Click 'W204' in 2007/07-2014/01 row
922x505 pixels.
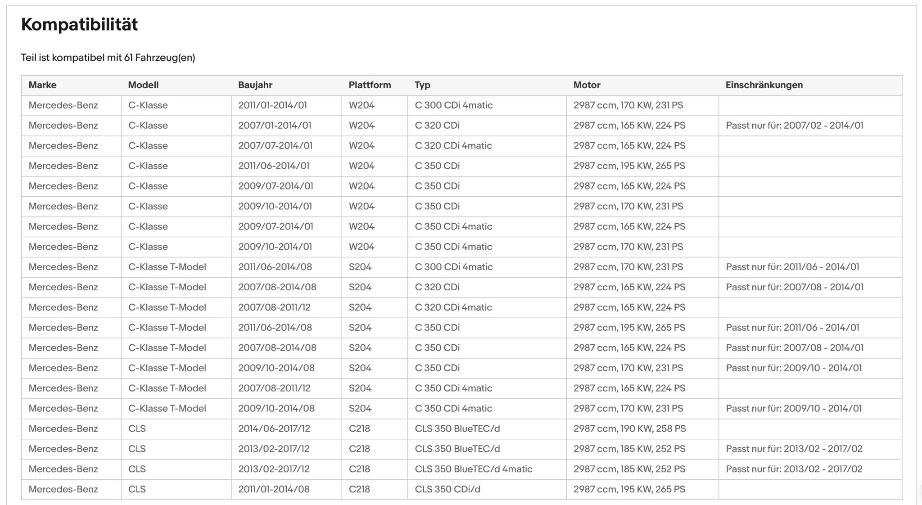pyautogui.click(x=362, y=146)
